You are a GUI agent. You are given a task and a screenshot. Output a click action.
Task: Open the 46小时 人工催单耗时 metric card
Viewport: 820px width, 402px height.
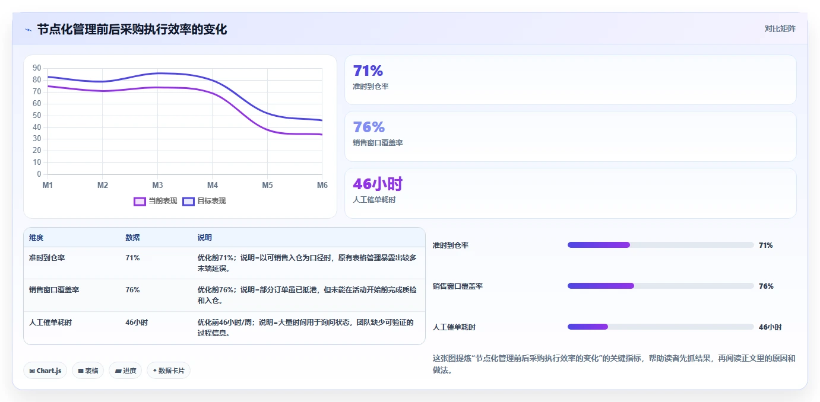(x=570, y=193)
